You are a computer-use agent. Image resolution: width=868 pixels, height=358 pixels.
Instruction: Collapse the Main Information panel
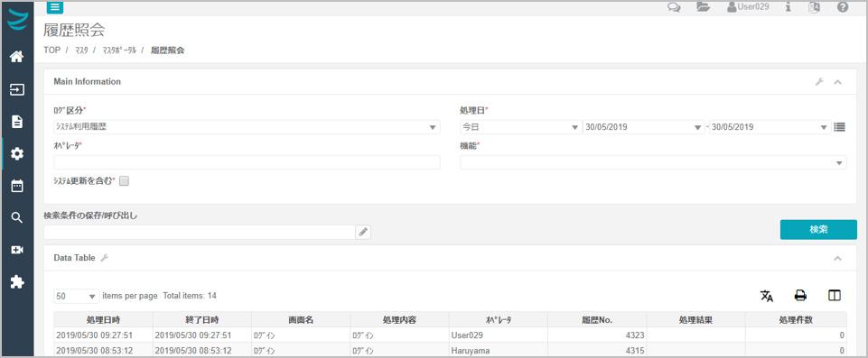[x=837, y=82]
